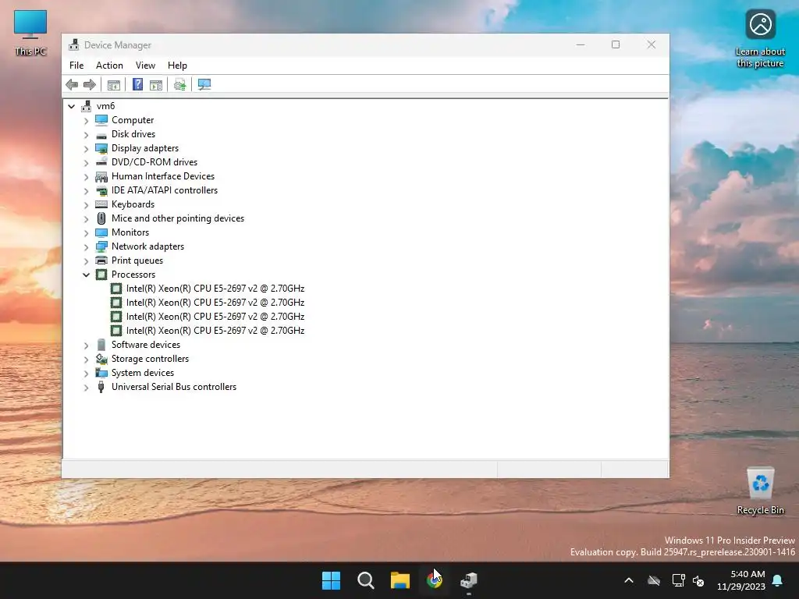Screen dimensions: 799x599
Task: Open the Action menu
Action: [x=109, y=66]
